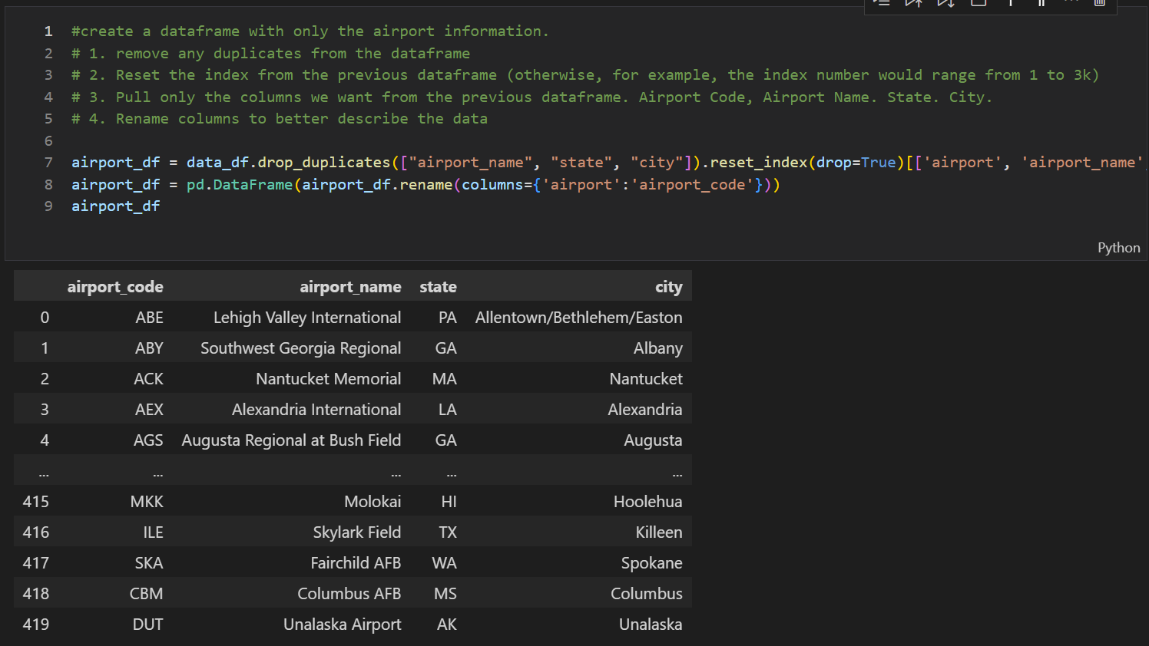This screenshot has width=1149, height=646.
Task: Click the airport_code column header
Action: pos(115,286)
